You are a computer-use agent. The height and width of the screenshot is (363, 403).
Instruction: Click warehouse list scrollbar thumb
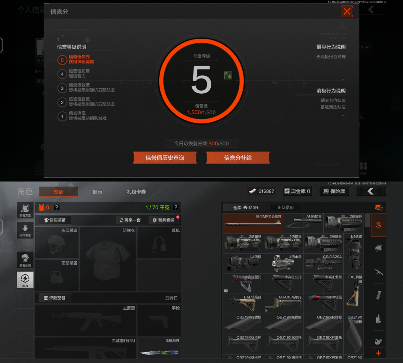pos(367,221)
